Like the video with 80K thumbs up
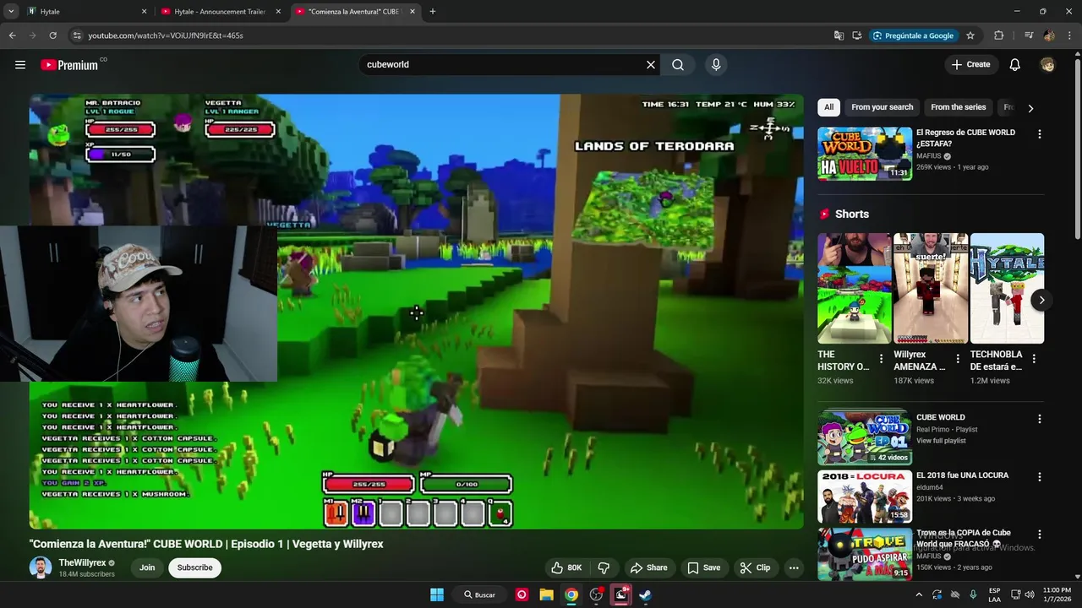The image size is (1082, 608). (x=566, y=567)
